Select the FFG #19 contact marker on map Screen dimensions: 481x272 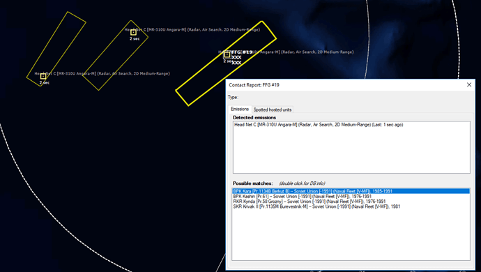pyautogui.click(x=227, y=55)
